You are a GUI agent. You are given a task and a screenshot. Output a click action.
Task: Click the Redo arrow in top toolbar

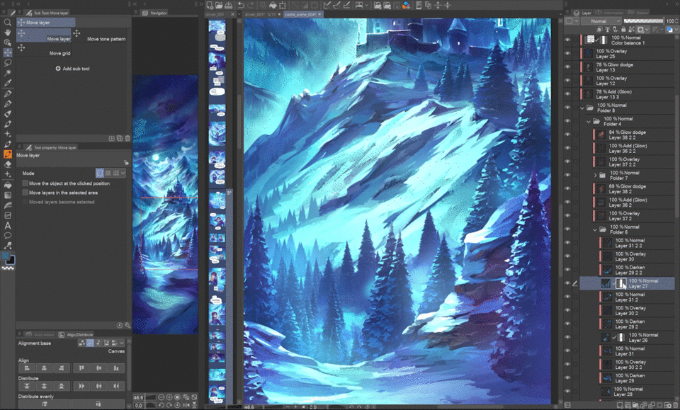coord(251,5)
